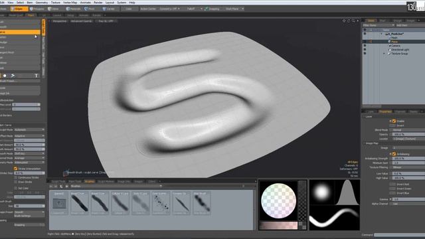
Task: Select the second Broad Crush brush preset
Action: tap(100, 203)
